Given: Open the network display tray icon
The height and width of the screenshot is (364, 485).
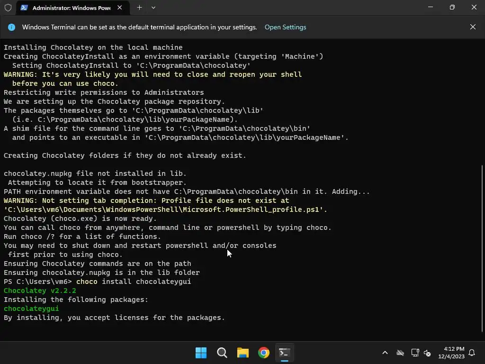Looking at the screenshot, I should 415,353.
